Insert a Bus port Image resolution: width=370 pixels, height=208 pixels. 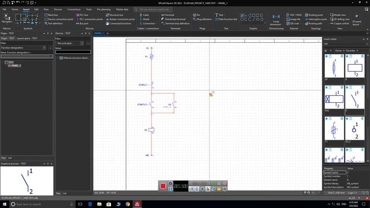[82, 23]
